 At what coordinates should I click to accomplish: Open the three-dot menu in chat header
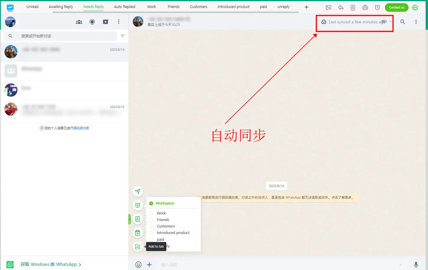tap(416, 22)
